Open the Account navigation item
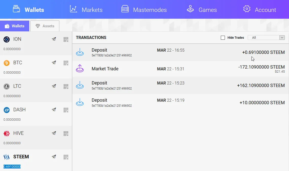Image resolution: width=289 pixels, height=171 pixels. [260, 10]
